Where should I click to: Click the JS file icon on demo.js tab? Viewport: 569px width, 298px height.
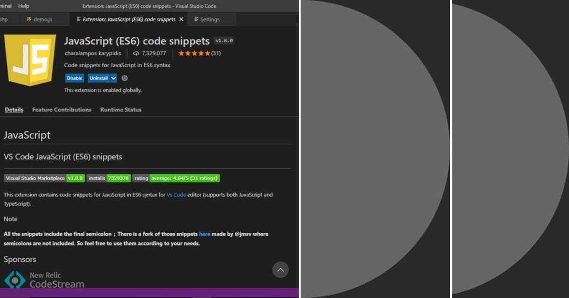(x=28, y=19)
